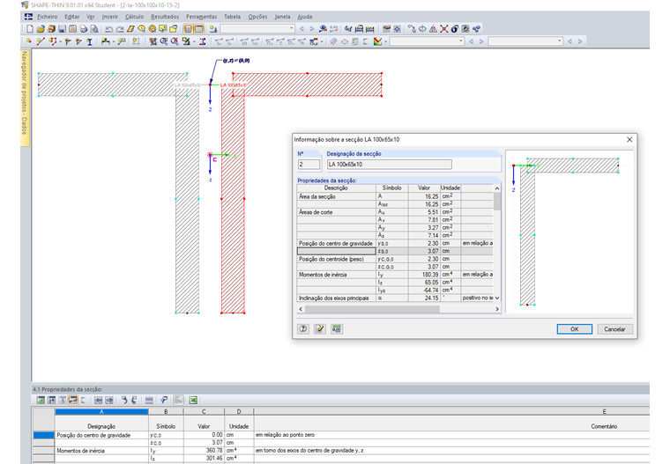Open the Ficheiro menu
This screenshot has width=670, height=464.
[47, 17]
